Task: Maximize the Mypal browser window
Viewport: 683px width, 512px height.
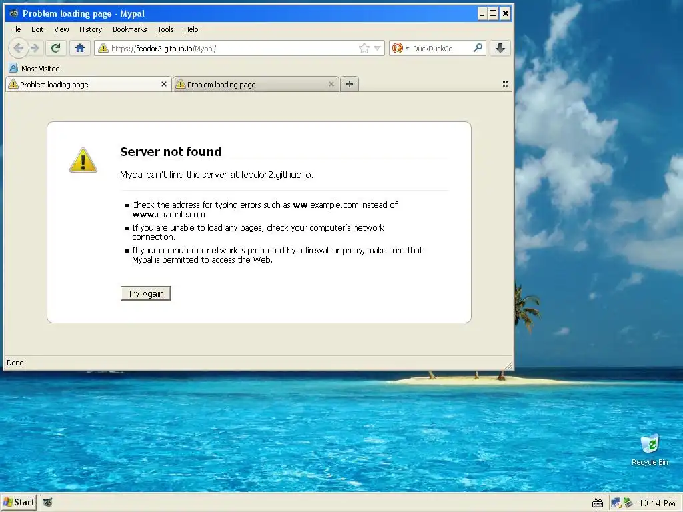Action: coord(493,13)
